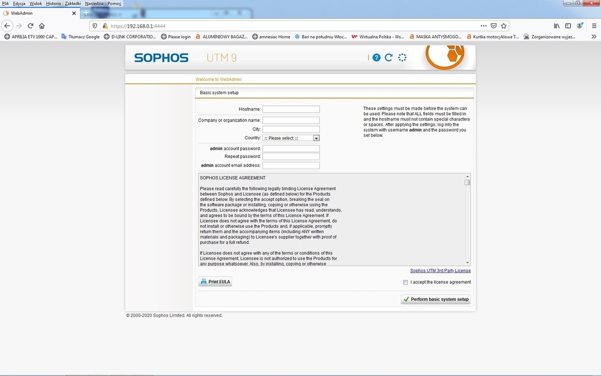Viewport: 601px width, 376px height.
Task: Open the Plik menu
Action: tap(5, 4)
